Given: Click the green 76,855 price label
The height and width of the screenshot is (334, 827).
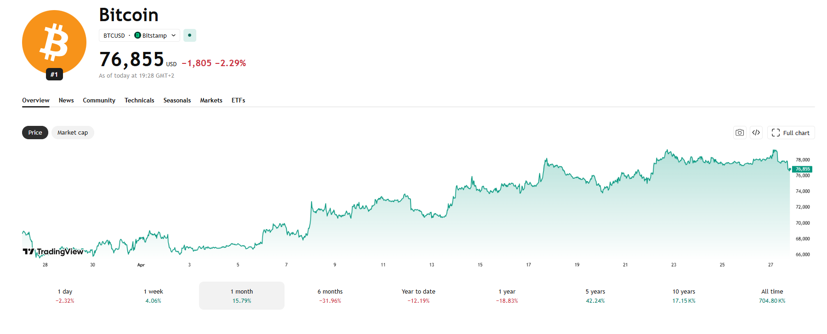Looking at the screenshot, I should point(803,169).
